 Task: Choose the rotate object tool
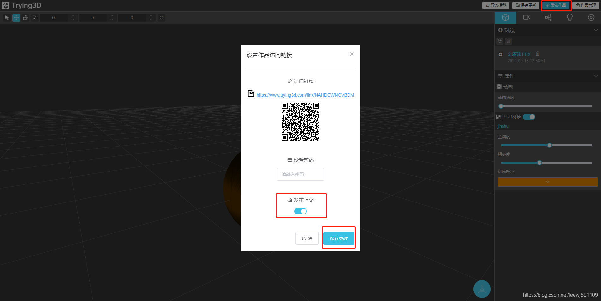pyautogui.click(x=25, y=18)
